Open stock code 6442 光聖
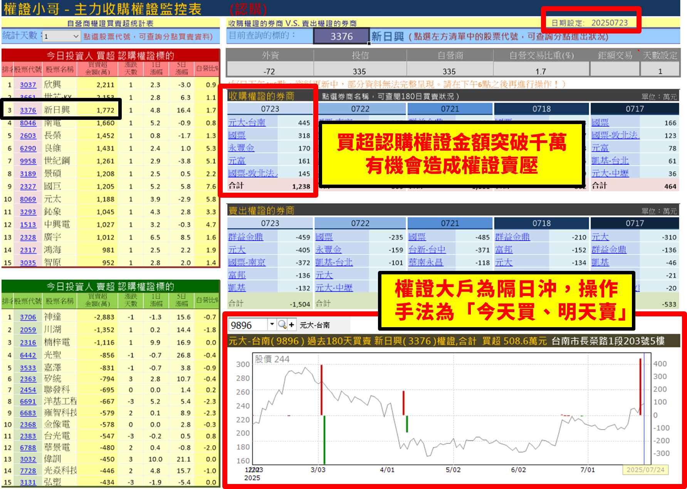This screenshot has height=489, width=687. tap(28, 355)
